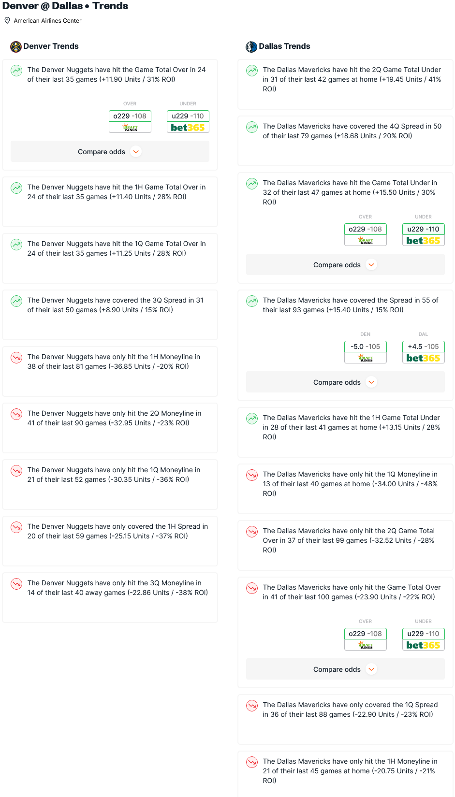Expand Compare odds under Dallas covered the Spread
Screen dimensions: 455x797
coord(345,382)
